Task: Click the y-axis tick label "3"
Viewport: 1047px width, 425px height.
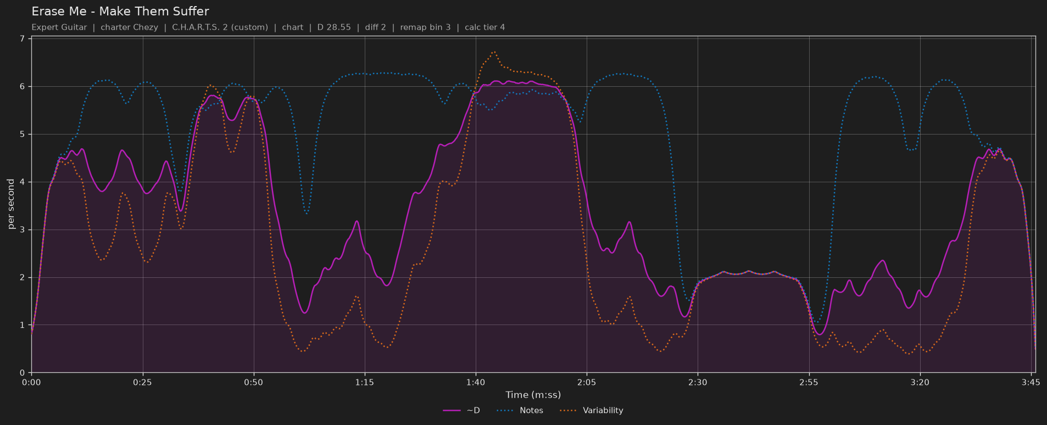Action: coord(22,230)
